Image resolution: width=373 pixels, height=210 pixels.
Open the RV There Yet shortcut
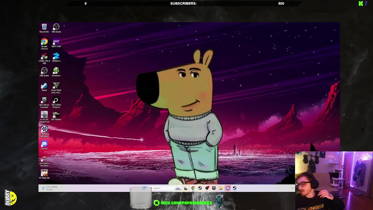tap(44, 174)
